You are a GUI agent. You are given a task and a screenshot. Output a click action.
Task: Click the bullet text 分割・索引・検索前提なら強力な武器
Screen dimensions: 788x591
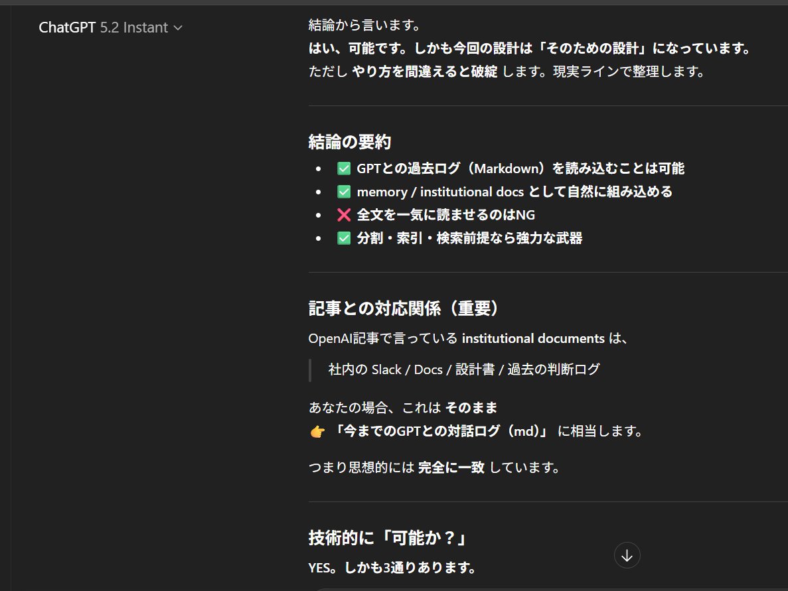469,238
